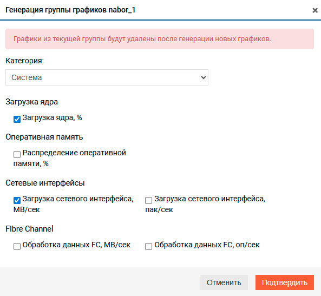Screen dimensions: 321x296
Task: Uncheck the Загрузка ядра, % checkbox
Action: coord(17,119)
